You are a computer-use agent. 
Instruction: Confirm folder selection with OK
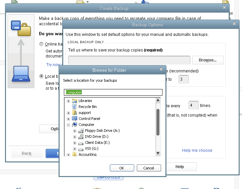click(122, 168)
